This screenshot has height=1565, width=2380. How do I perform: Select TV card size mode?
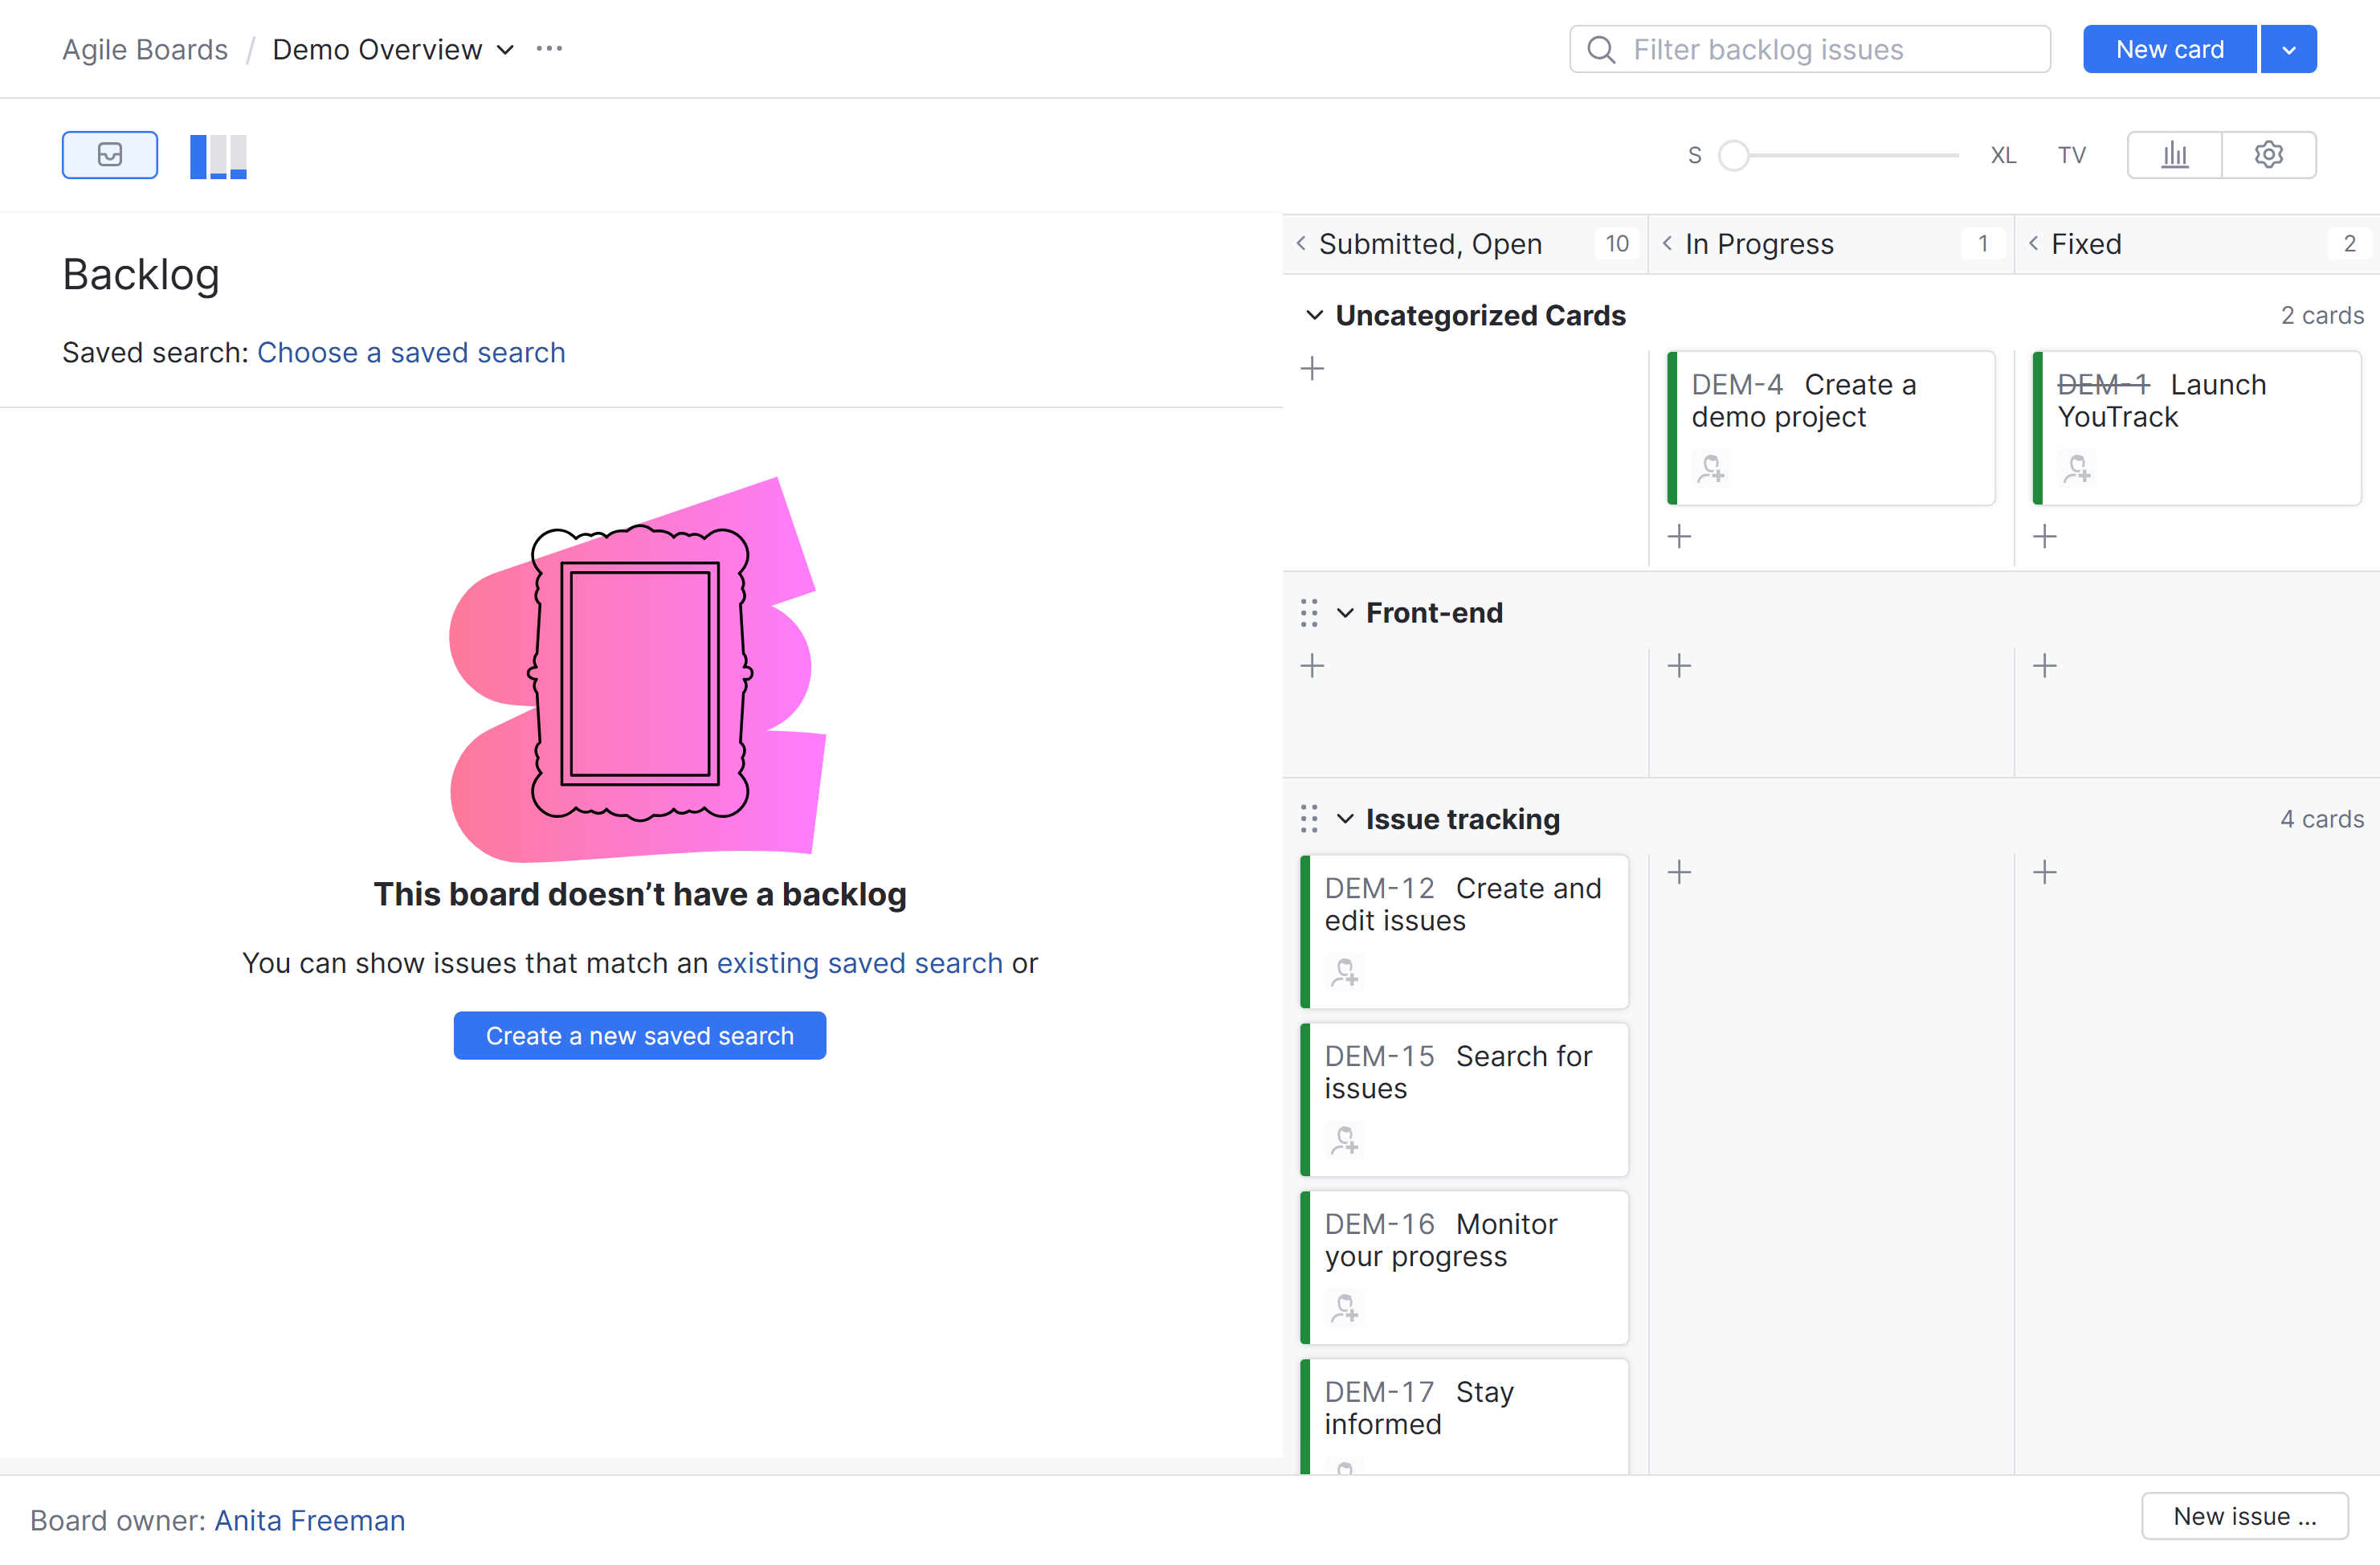pyautogui.click(x=2071, y=156)
